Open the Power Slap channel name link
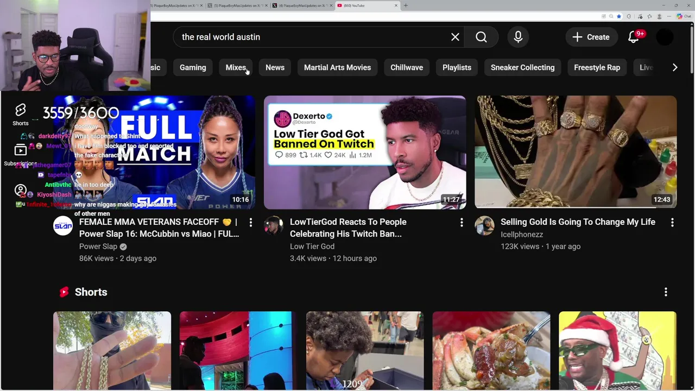This screenshot has width=695, height=391. (98, 246)
